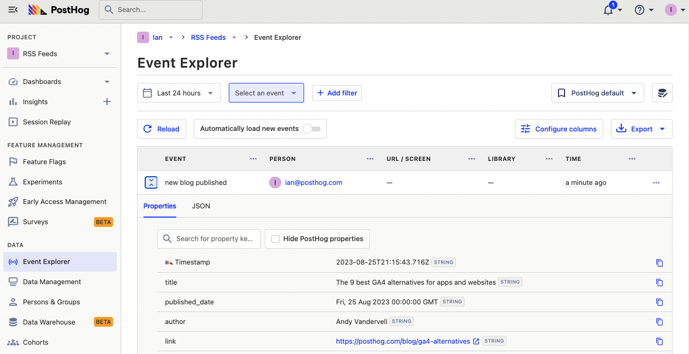Collapse the sidebar with the hamburger icon
689x354 pixels.
click(x=13, y=10)
